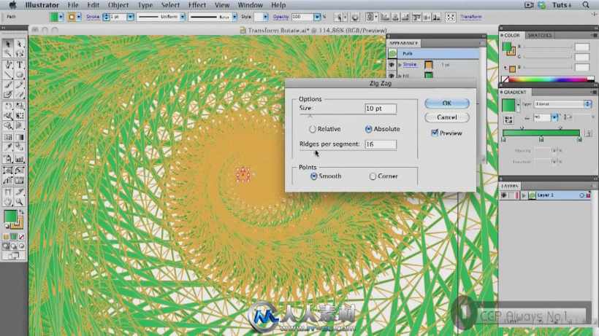Click the Transform link in control bar

coord(470,17)
